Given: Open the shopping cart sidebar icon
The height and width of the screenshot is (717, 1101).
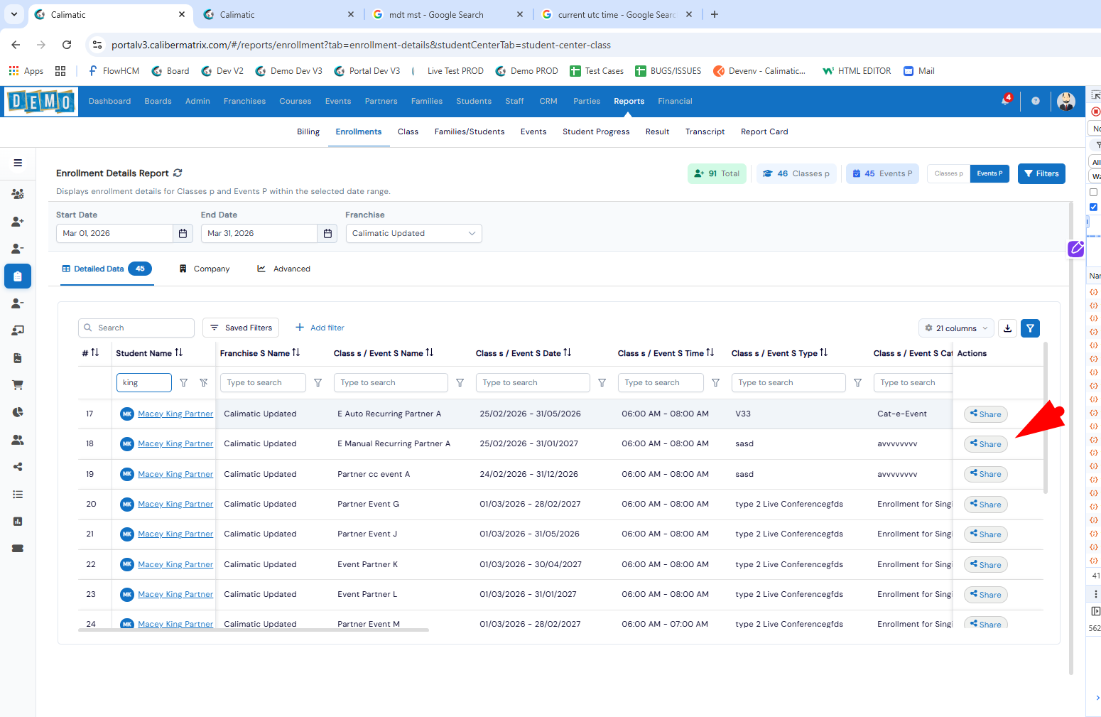Looking at the screenshot, I should [x=18, y=385].
